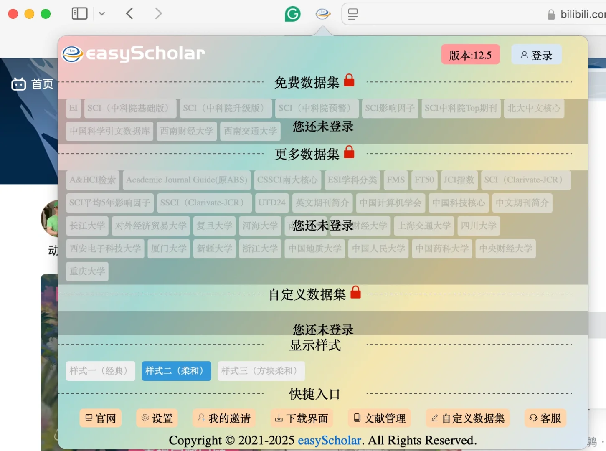
Task: Click the 官网 official website button
Action: coord(100,418)
